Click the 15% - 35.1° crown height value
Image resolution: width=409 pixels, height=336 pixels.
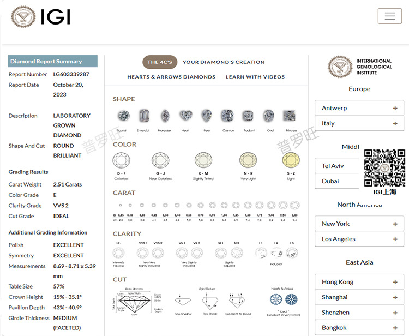point(68,297)
